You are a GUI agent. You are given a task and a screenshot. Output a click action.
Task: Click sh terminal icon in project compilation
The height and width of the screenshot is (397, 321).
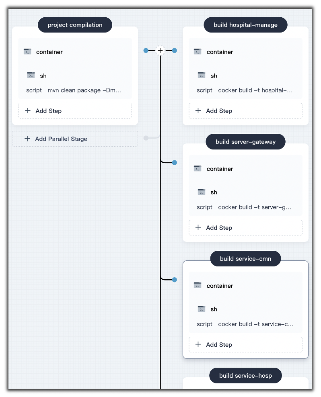pos(31,75)
